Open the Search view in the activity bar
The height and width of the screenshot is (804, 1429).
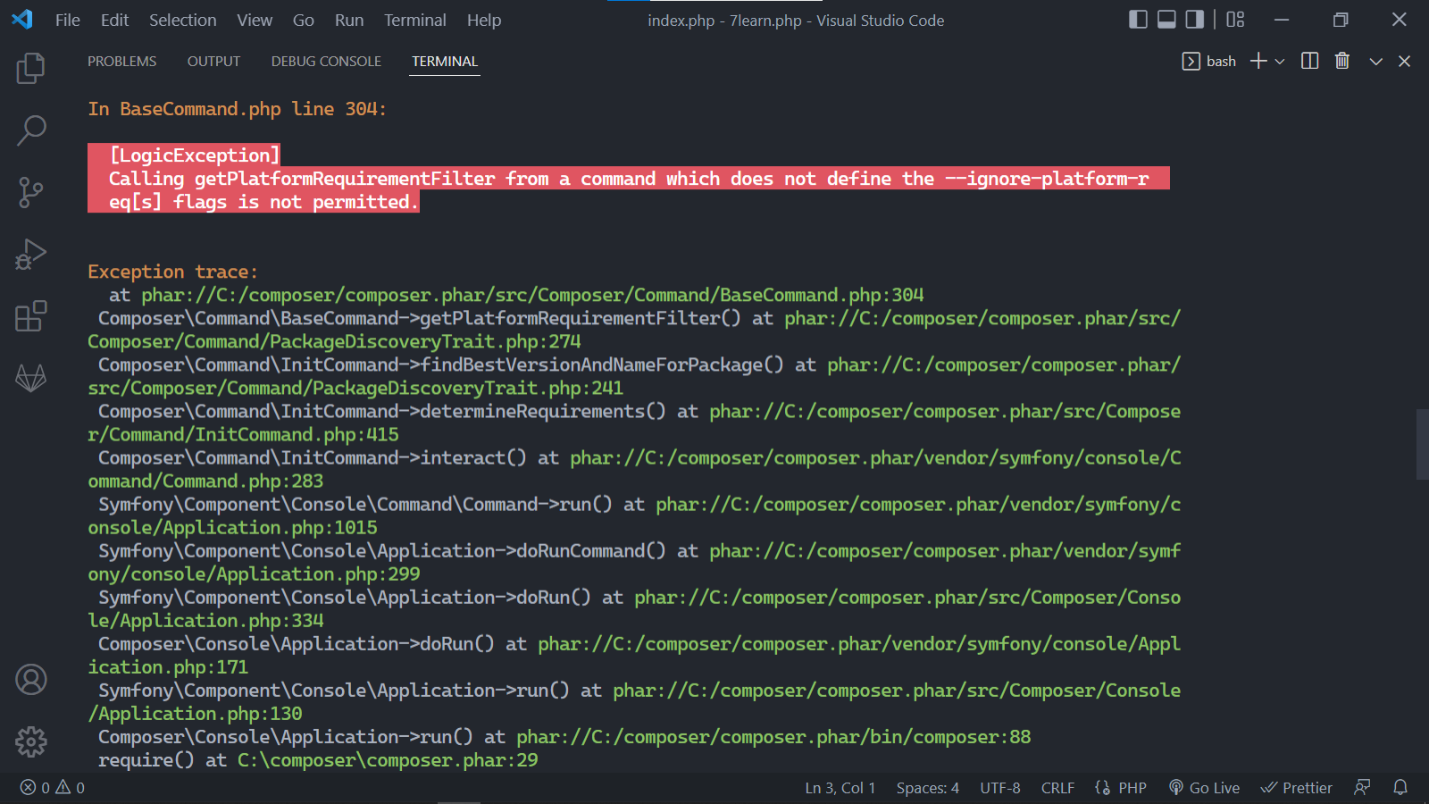pyautogui.click(x=31, y=130)
